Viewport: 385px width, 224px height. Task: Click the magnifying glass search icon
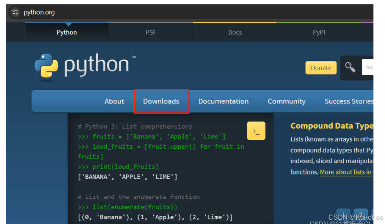point(350,67)
